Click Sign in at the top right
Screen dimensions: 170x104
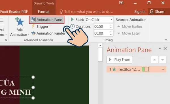pos(140,12)
